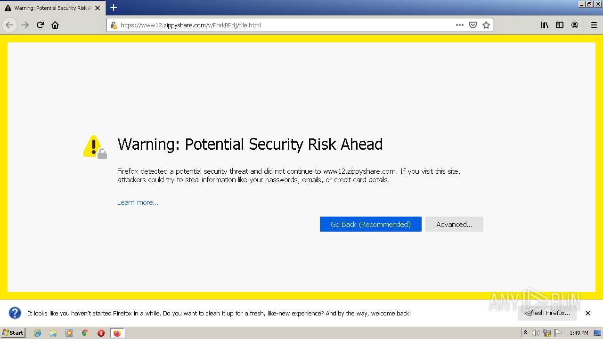The width and height of the screenshot is (603, 339).
Task: Follow the Learn more... link
Action: click(138, 202)
